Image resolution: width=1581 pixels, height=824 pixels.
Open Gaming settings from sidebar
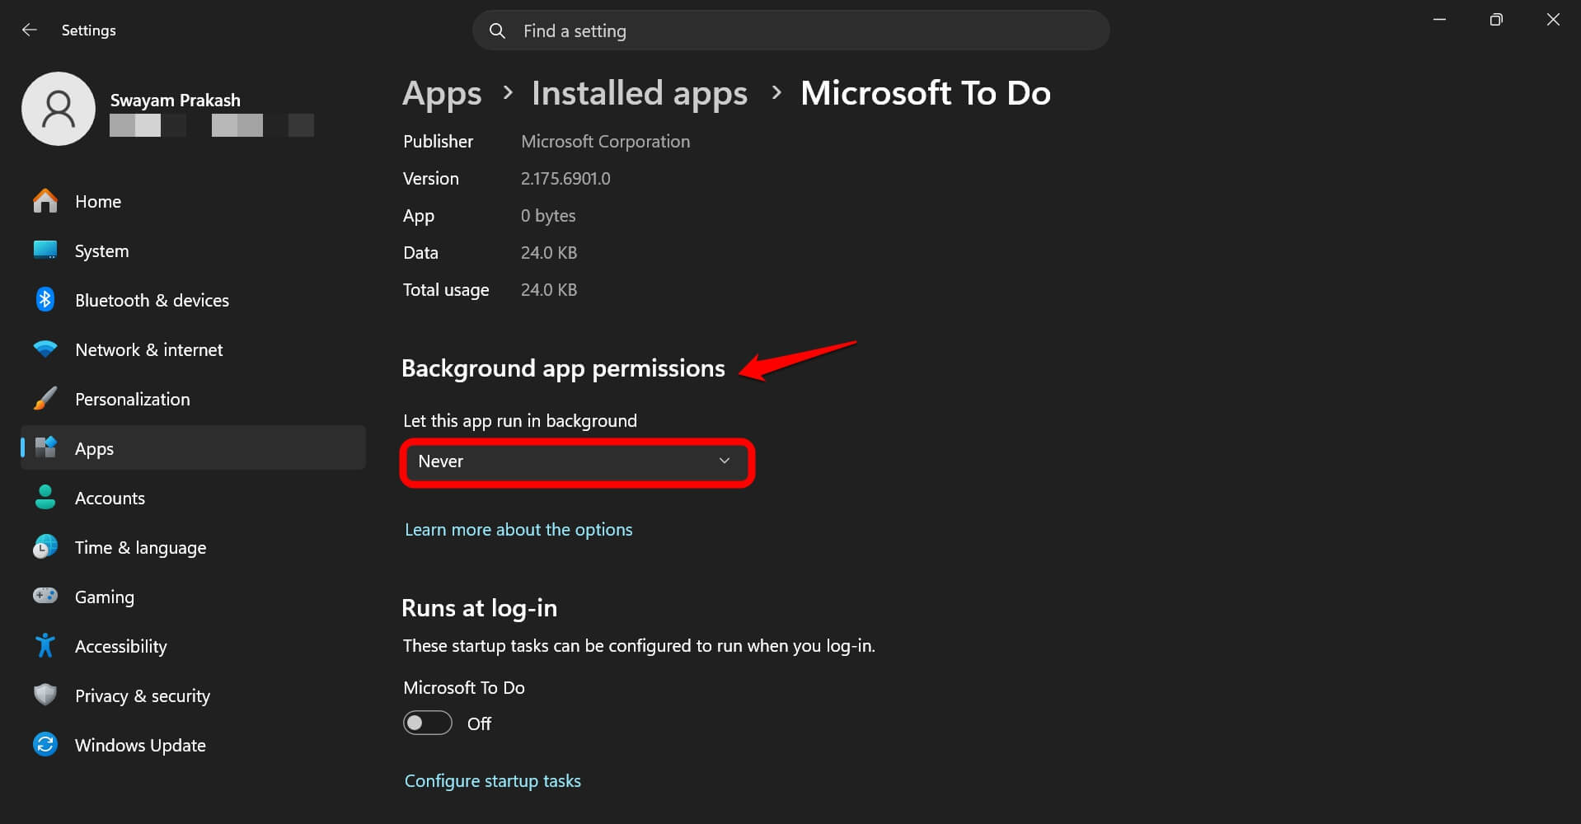coord(104,597)
